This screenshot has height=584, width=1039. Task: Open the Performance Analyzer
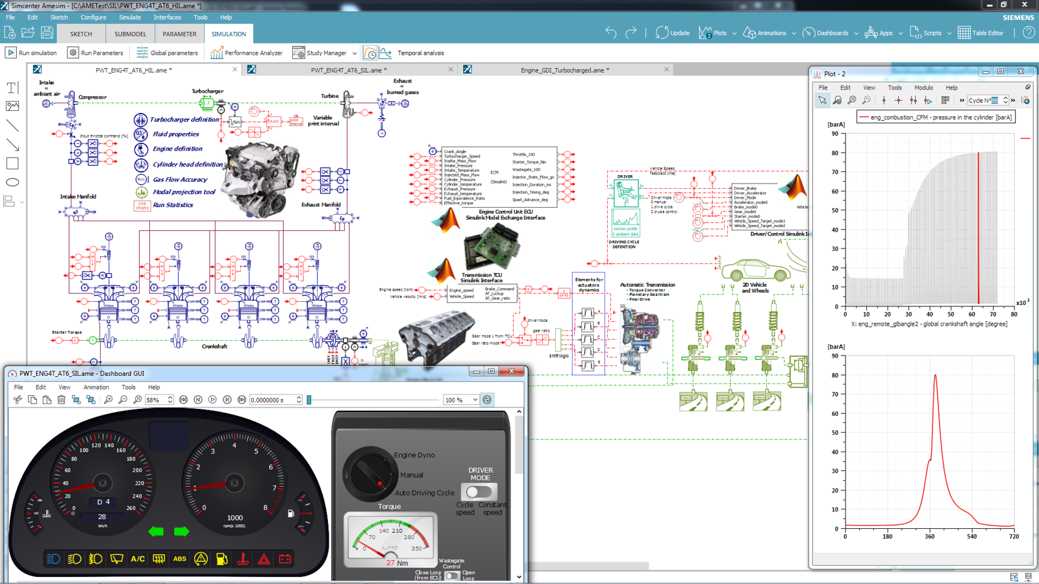point(247,53)
